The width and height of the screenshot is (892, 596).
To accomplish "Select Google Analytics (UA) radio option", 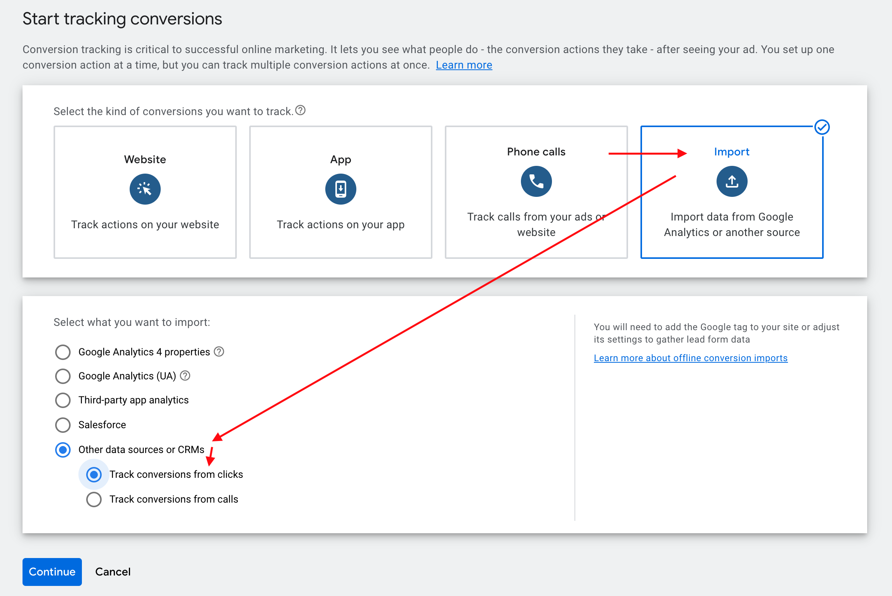I will (x=63, y=376).
